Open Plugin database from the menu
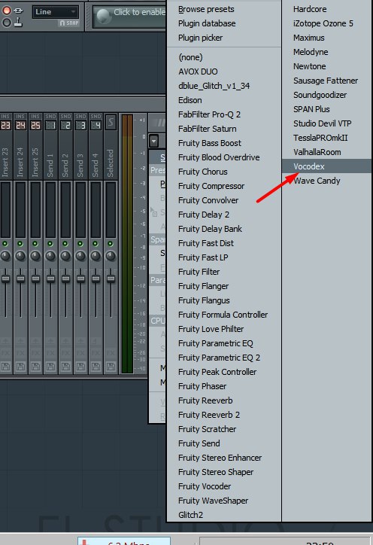The image size is (373, 545). coord(223,23)
